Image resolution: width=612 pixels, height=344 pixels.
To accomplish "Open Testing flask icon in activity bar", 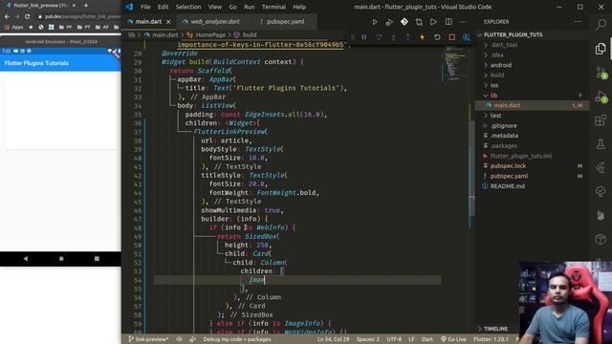I will coord(601,144).
